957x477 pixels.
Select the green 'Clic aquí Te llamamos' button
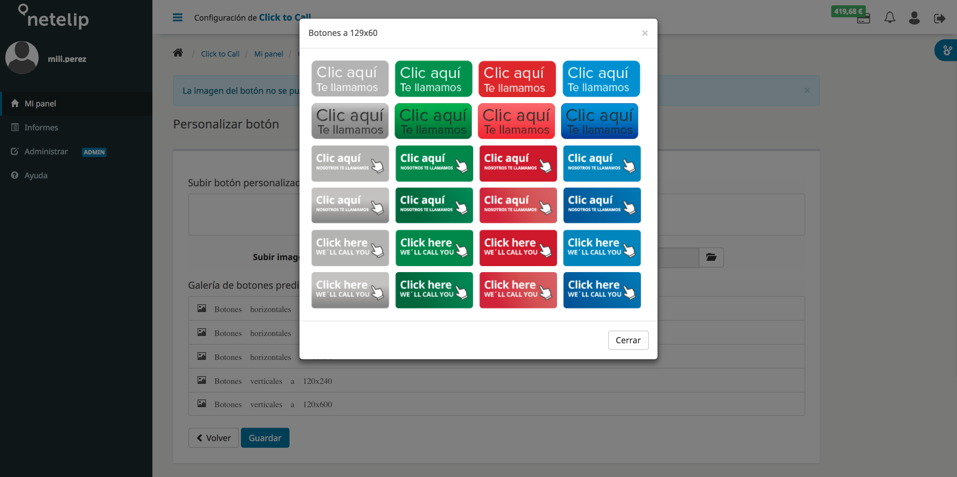(x=433, y=78)
